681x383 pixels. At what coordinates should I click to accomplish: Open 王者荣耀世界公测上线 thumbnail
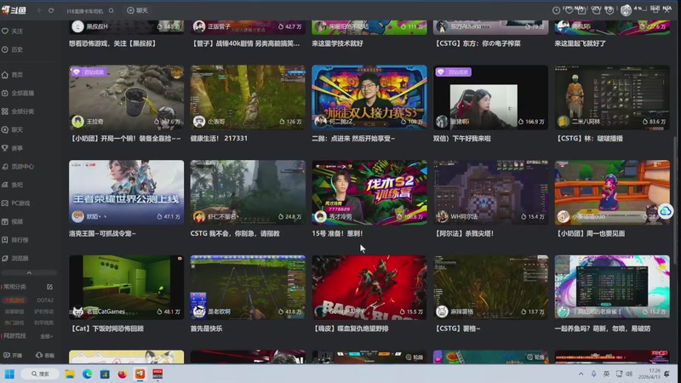tap(126, 192)
